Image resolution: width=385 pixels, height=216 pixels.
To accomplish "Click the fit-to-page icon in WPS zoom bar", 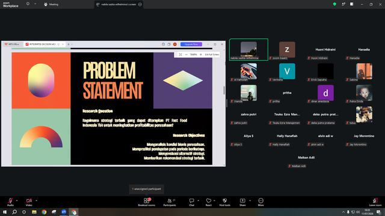I will pyautogui.click(x=180, y=55).
